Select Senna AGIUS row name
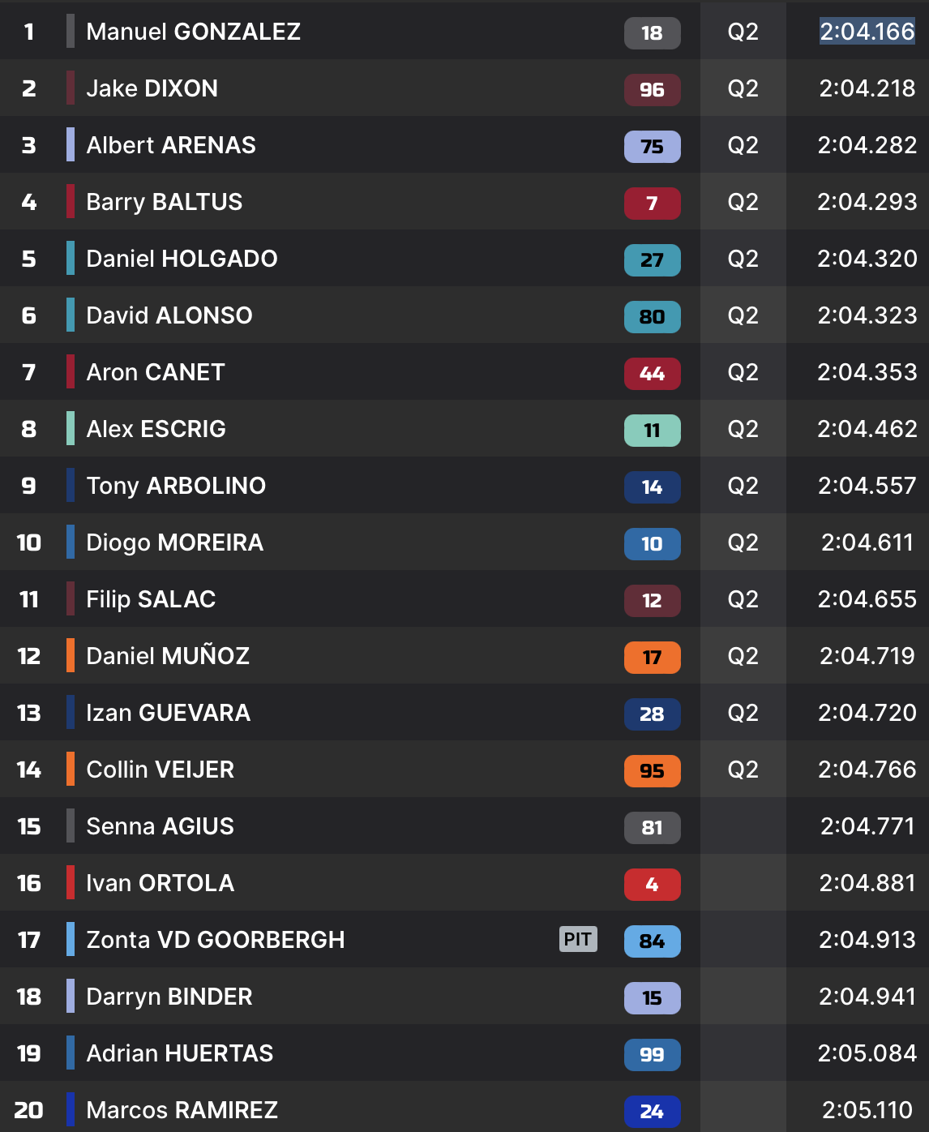Viewport: 929px width, 1132px height. [160, 826]
